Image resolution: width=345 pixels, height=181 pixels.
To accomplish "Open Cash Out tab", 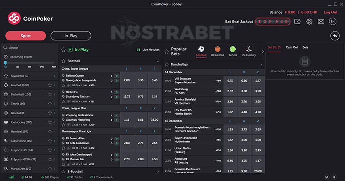I will (292, 47).
